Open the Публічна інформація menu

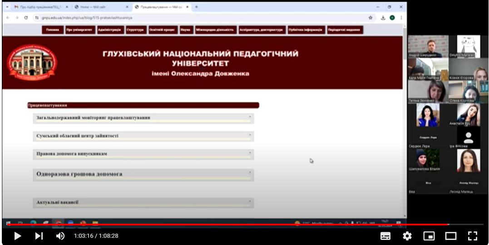[x=306, y=30]
